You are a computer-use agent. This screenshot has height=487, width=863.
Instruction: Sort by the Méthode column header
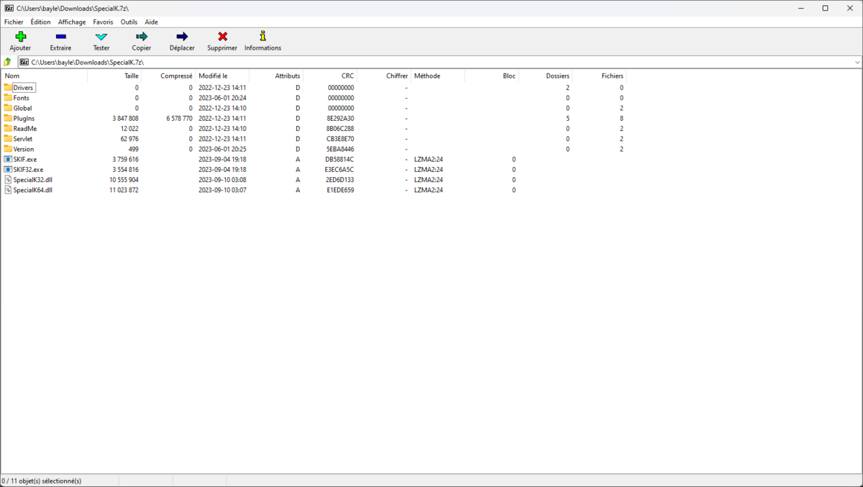(438, 76)
